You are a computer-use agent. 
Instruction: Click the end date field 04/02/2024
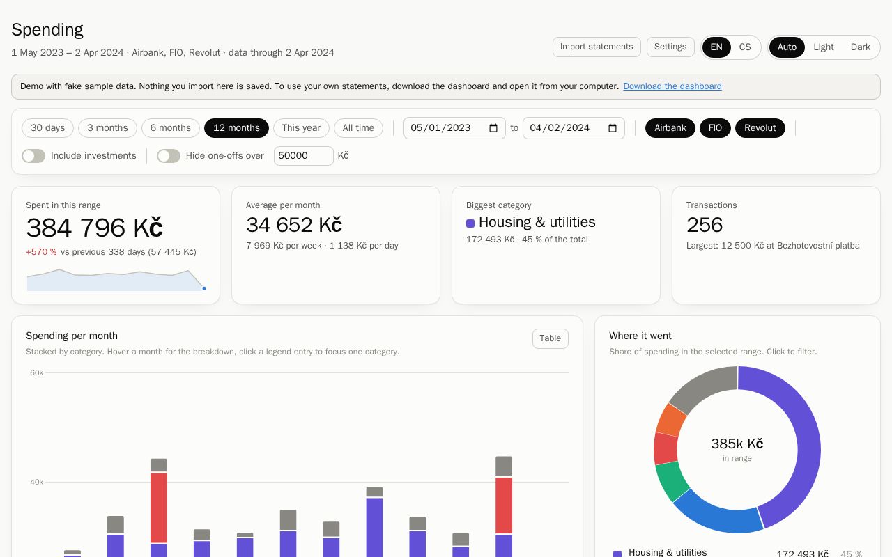(574, 128)
